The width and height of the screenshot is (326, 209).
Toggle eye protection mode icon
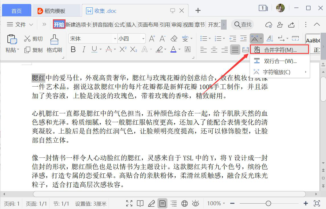click(x=195, y=203)
